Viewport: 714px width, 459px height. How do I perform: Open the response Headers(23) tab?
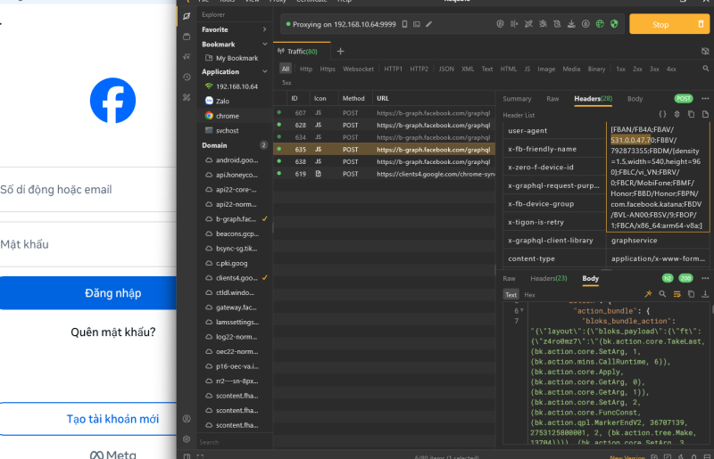pyautogui.click(x=549, y=279)
